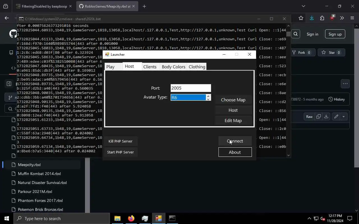Click the Connect button
The width and height of the screenshot is (359, 224).
point(235,141)
